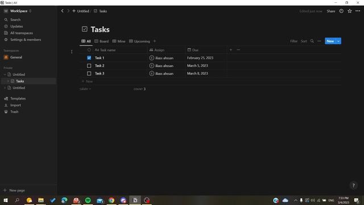Open Untitled in the breadcrumb

81,11
